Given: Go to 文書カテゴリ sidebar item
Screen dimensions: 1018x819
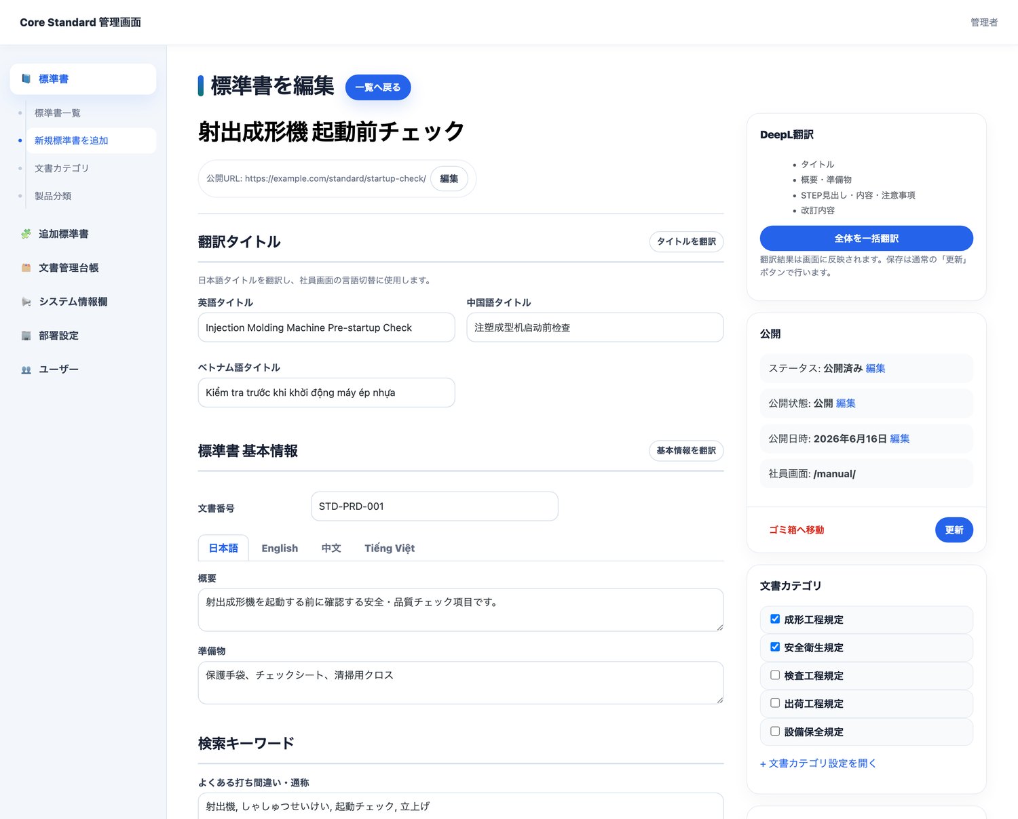Looking at the screenshot, I should [62, 168].
